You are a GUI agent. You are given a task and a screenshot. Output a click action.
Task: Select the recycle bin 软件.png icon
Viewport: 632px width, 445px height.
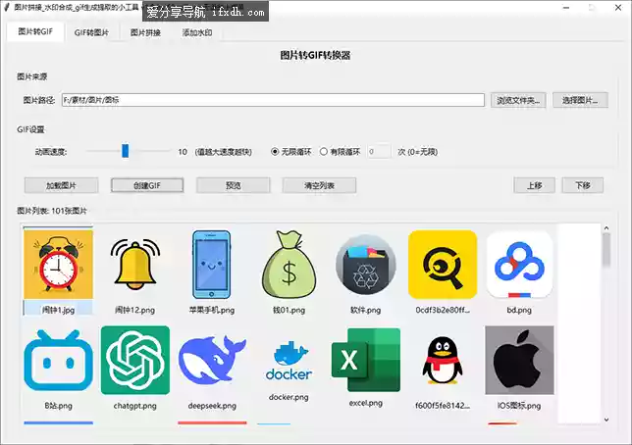366,265
